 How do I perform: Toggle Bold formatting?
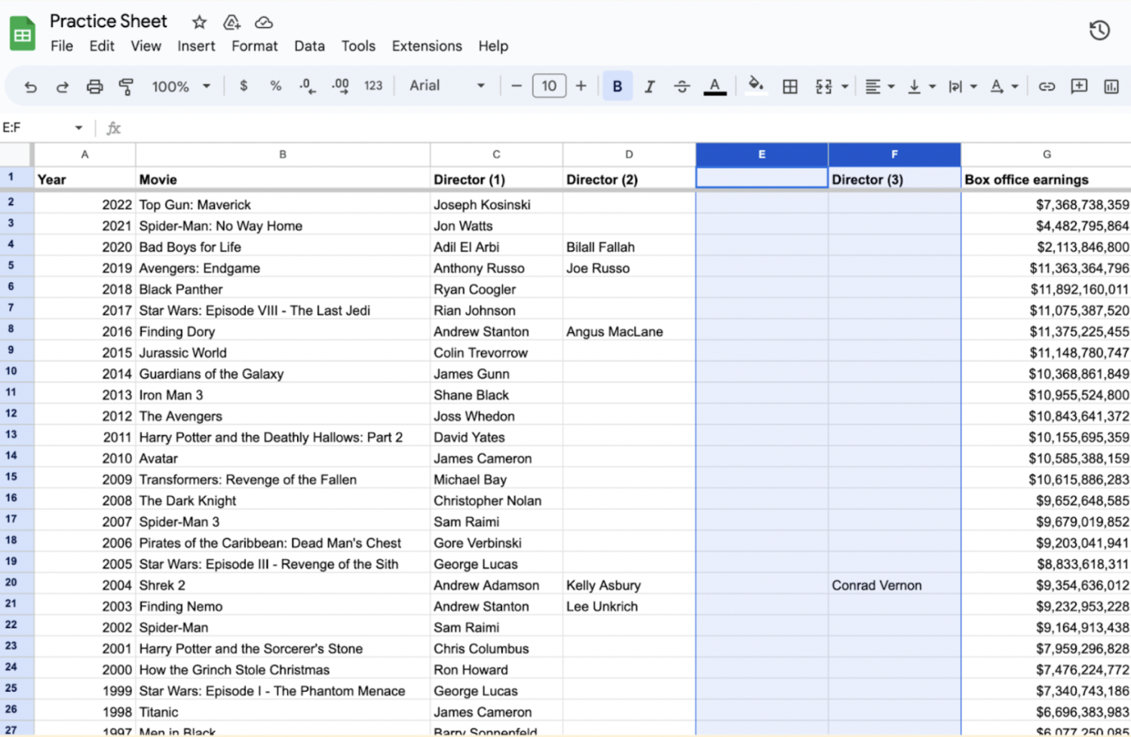[618, 86]
